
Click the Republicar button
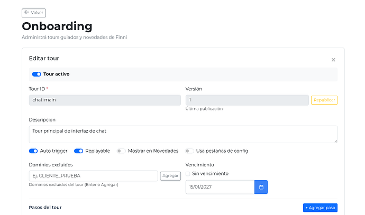pyautogui.click(x=324, y=100)
